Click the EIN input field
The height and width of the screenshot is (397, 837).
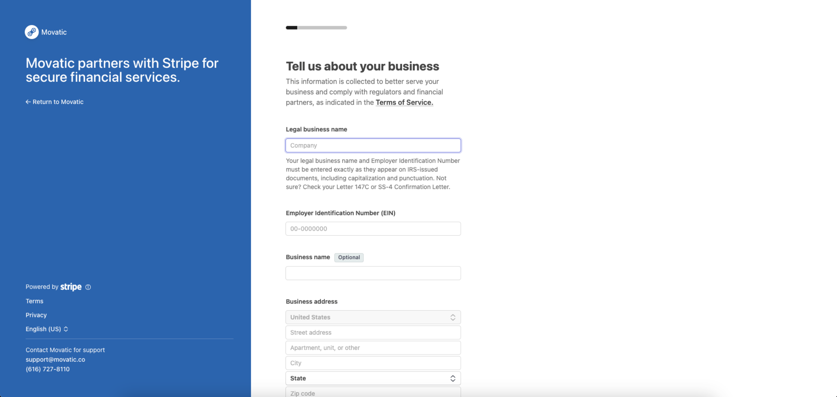point(373,228)
